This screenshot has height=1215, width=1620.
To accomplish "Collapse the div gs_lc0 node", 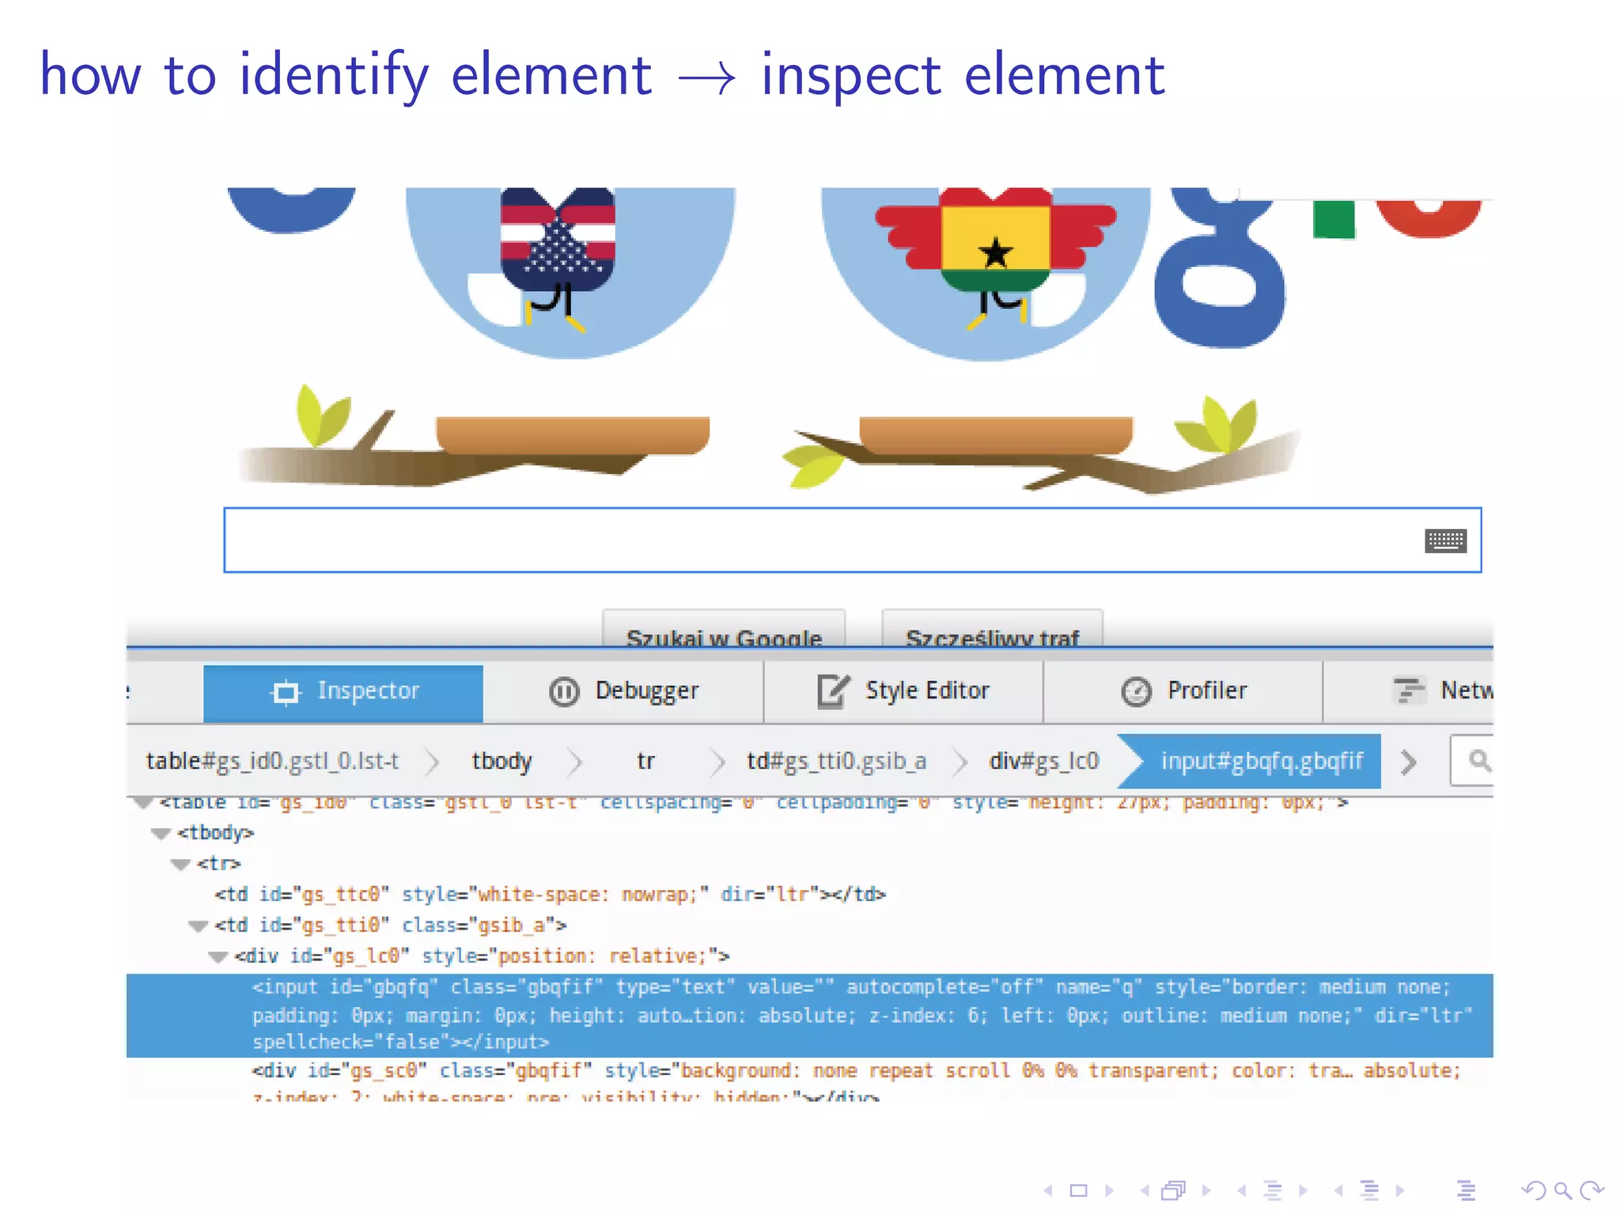I will 218,957.
